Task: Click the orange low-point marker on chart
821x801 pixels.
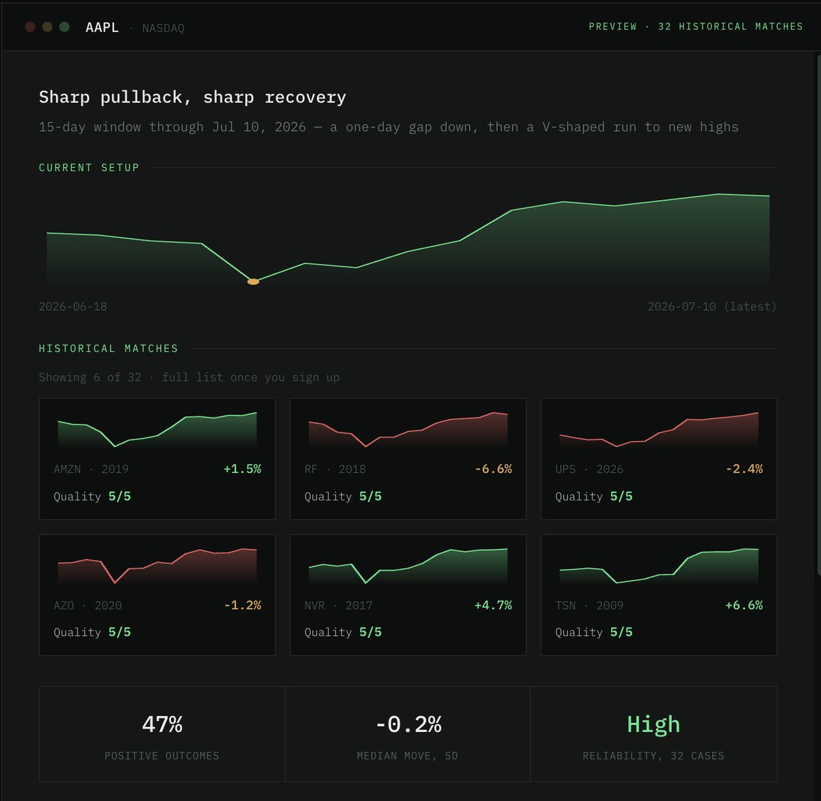Action: [x=253, y=281]
